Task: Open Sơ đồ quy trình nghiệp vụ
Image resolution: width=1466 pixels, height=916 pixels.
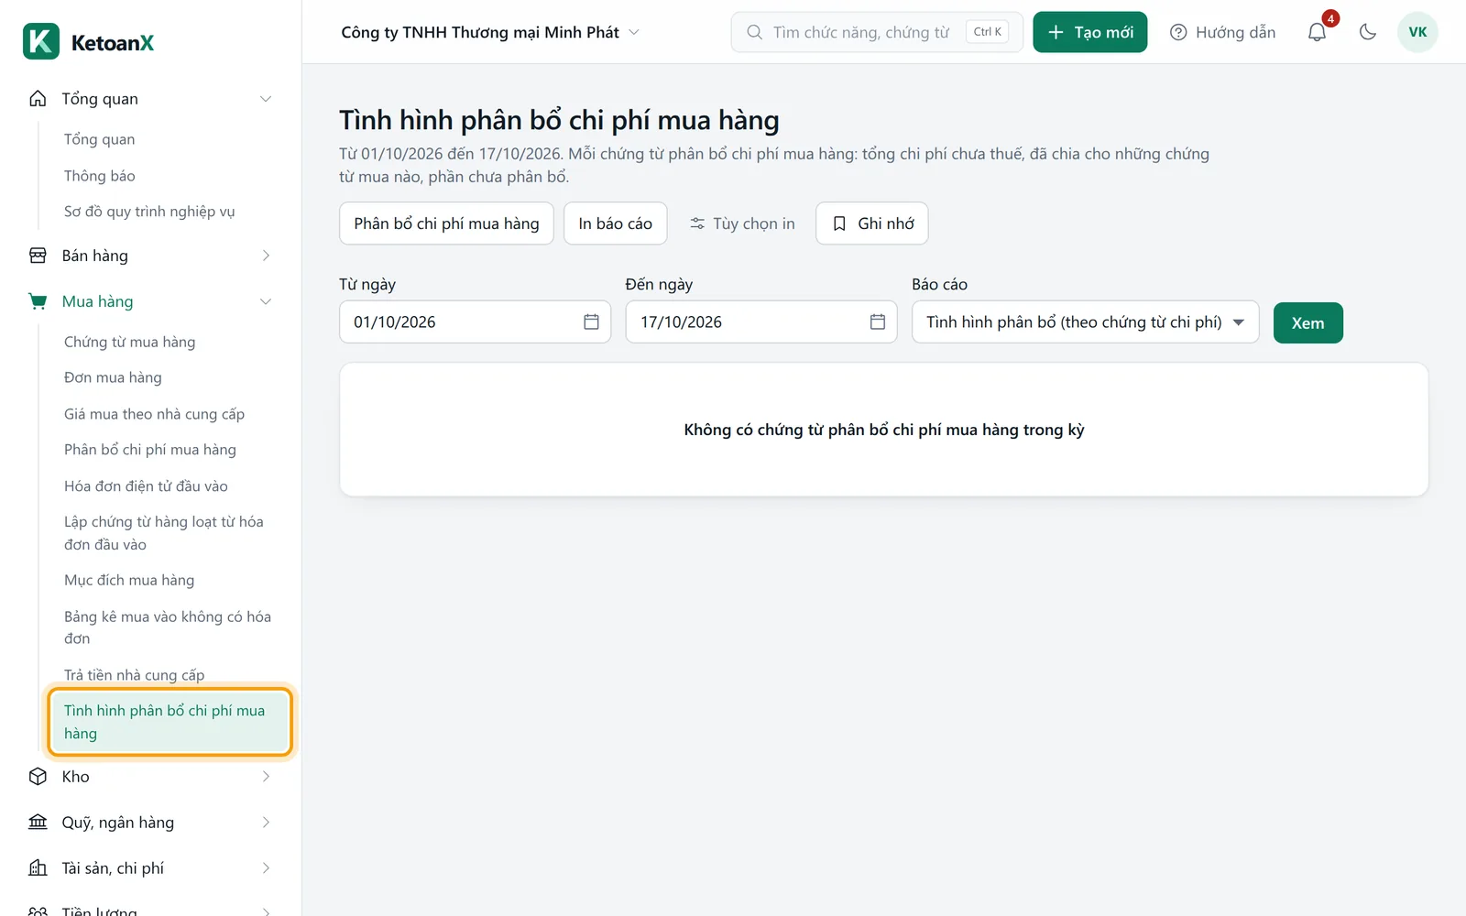Action: [149, 212]
